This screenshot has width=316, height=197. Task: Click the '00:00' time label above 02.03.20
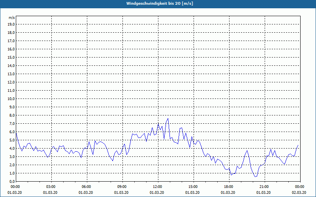click(300, 187)
